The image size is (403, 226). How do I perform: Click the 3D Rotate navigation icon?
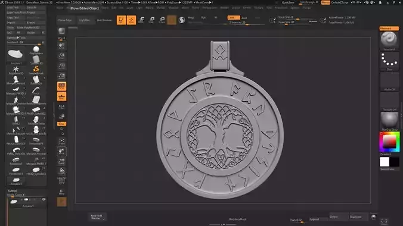[x=61, y=172]
